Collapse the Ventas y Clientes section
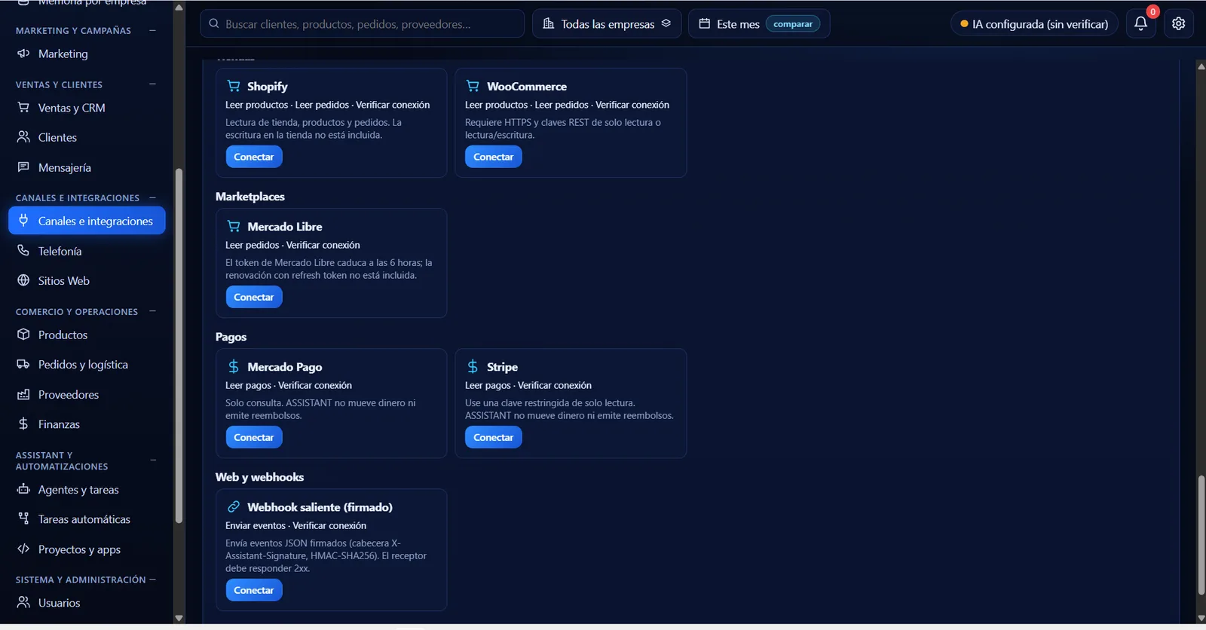The width and height of the screenshot is (1206, 630). [152, 84]
